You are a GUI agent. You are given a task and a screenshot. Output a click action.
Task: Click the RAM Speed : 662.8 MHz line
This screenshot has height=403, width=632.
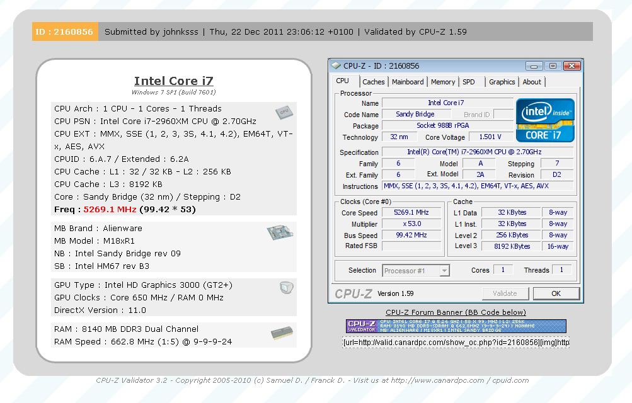click(x=143, y=341)
